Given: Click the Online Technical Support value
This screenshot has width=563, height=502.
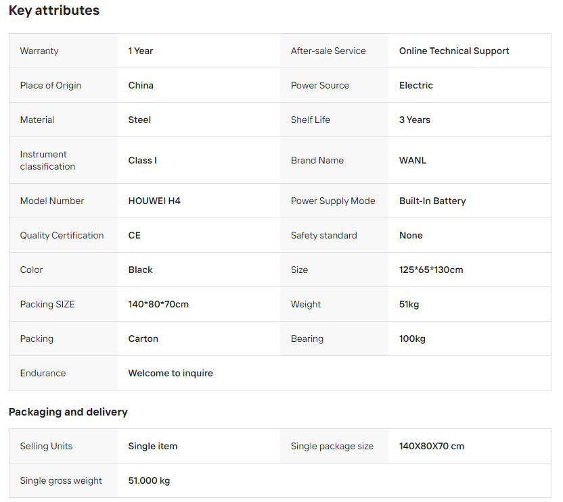Looking at the screenshot, I should click(454, 51).
